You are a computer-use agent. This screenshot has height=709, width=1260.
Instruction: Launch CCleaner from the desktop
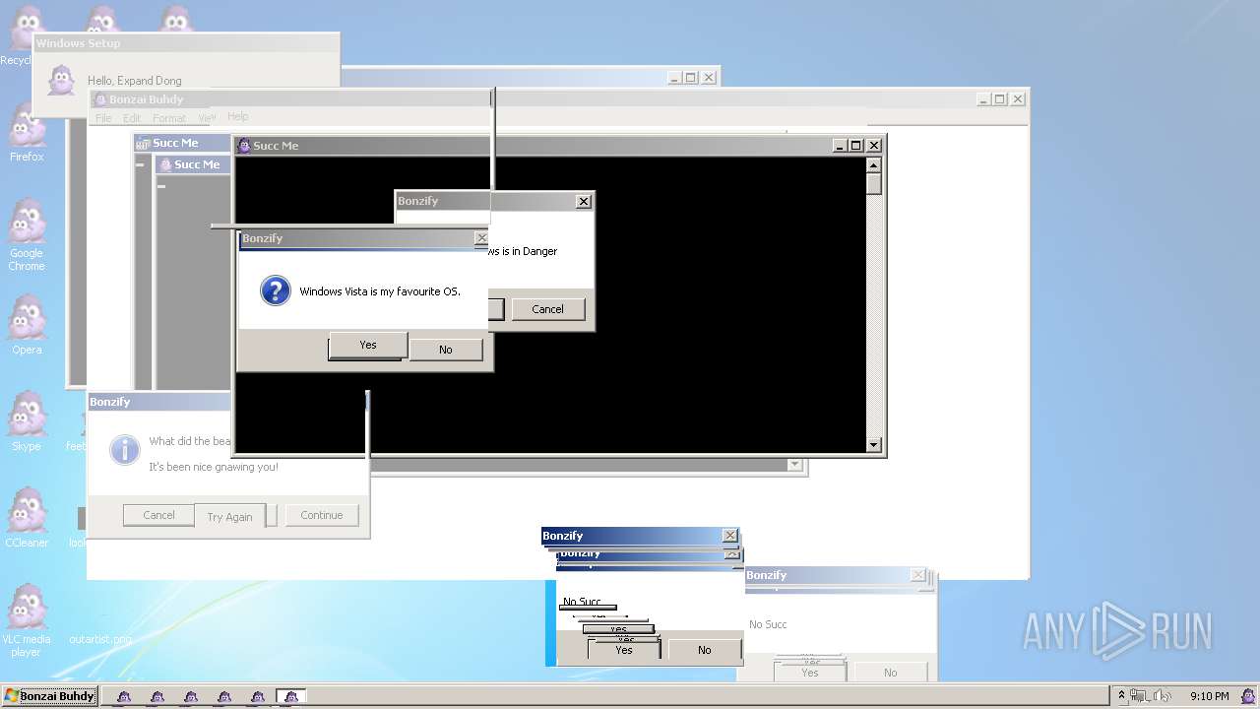[27, 518]
